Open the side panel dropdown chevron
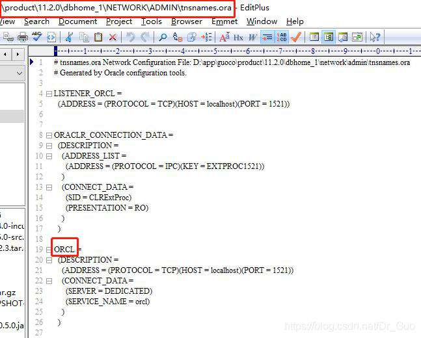The width and height of the screenshot is (421, 338). [20, 73]
